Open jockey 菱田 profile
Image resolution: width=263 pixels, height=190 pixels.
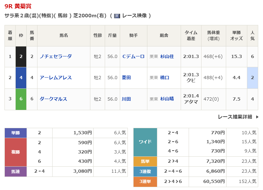127,78
